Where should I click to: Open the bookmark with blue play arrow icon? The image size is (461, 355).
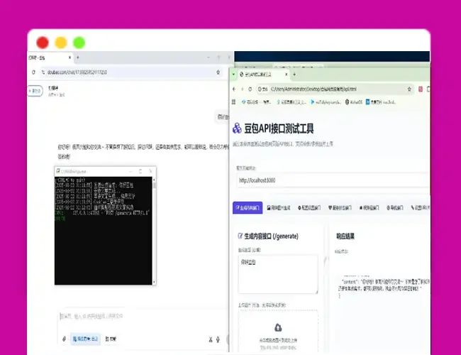[326, 102]
